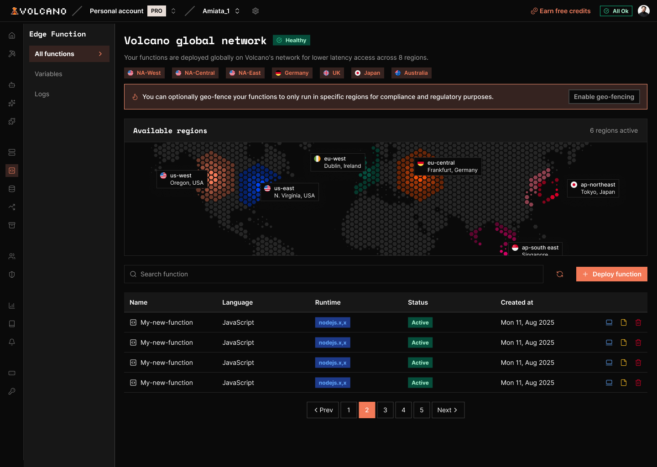Open the bell notifications icon in sidebar
The height and width of the screenshot is (467, 657).
[x=12, y=342]
